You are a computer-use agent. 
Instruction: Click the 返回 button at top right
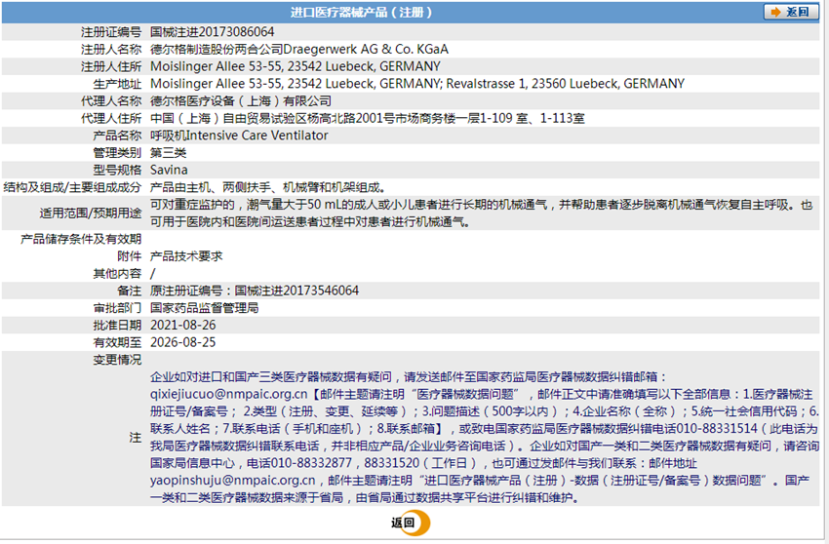(791, 12)
